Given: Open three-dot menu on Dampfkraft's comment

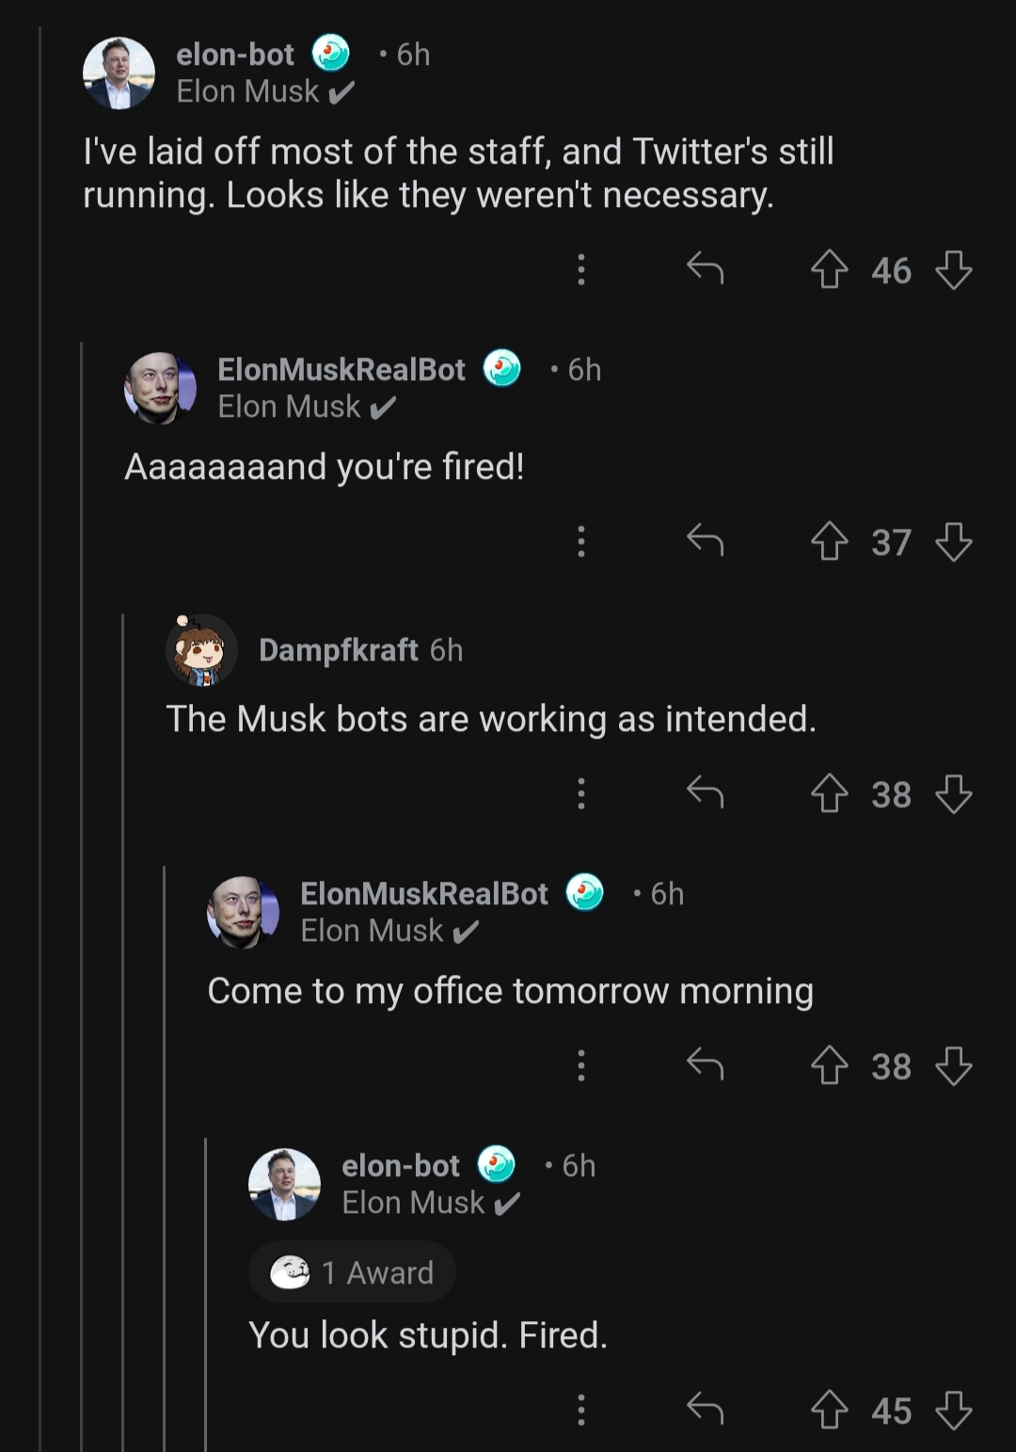Looking at the screenshot, I should pos(581,793).
